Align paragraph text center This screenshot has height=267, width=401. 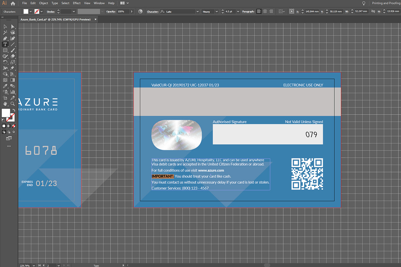(265, 11)
